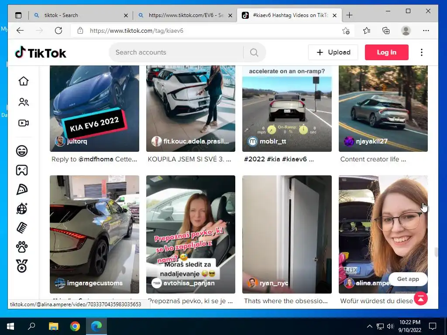
Task: Select the Animals paw print category icon
Action: click(22, 247)
